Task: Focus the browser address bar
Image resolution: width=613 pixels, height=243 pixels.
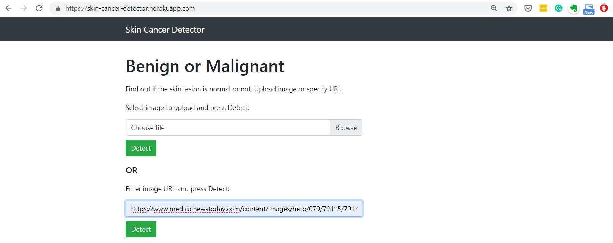Action: coord(266,8)
